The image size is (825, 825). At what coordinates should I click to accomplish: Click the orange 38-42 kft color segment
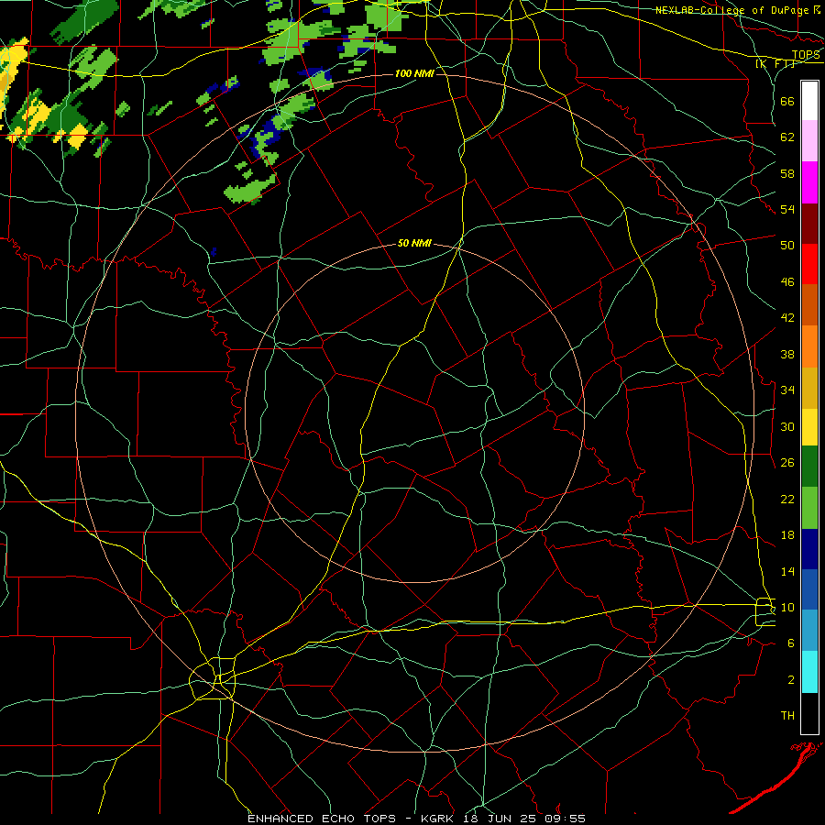pyautogui.click(x=809, y=346)
